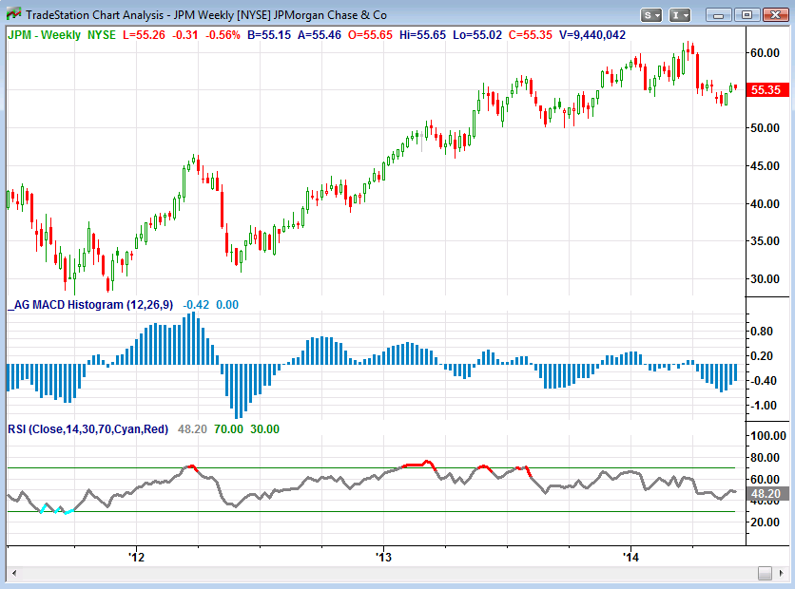The width and height of the screenshot is (795, 589).
Task: Click the horizontal scrollbar thumb
Action: pyautogui.click(x=765, y=573)
